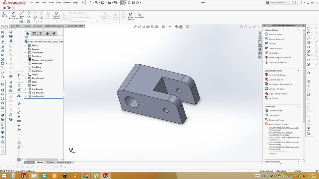Click the Edit Appearance color ball icon

point(176,27)
